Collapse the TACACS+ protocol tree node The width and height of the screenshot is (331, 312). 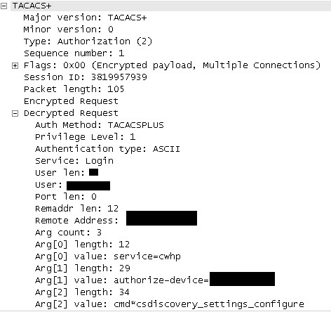[x=4, y=6]
